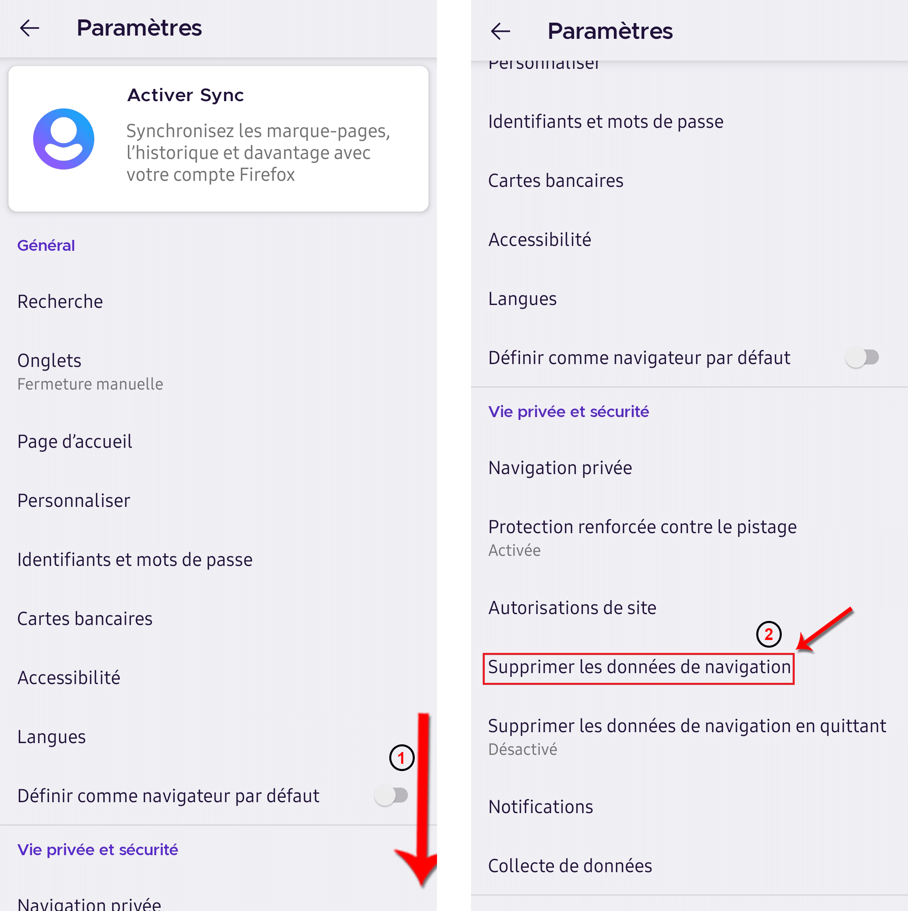Open Navigation privée in the right screen
Viewport: 908px width, 911px height.
click(689, 468)
